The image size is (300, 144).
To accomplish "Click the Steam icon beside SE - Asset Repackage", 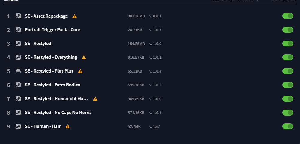I will (18, 16).
